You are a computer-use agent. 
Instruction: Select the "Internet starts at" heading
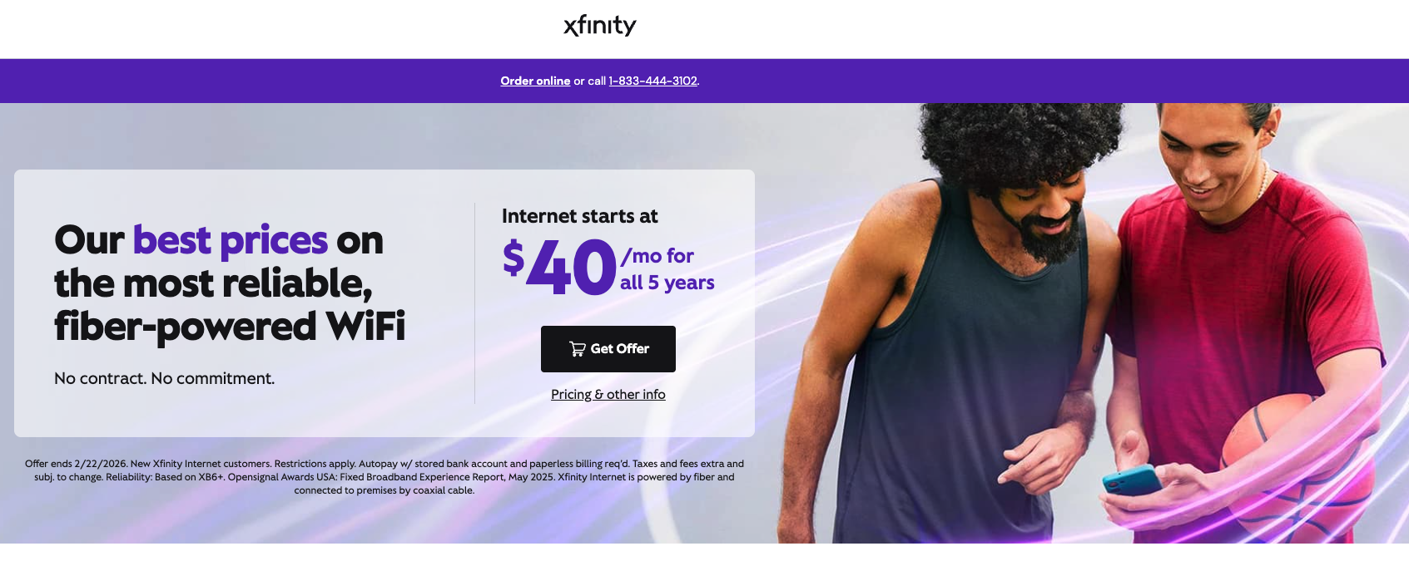coord(580,216)
